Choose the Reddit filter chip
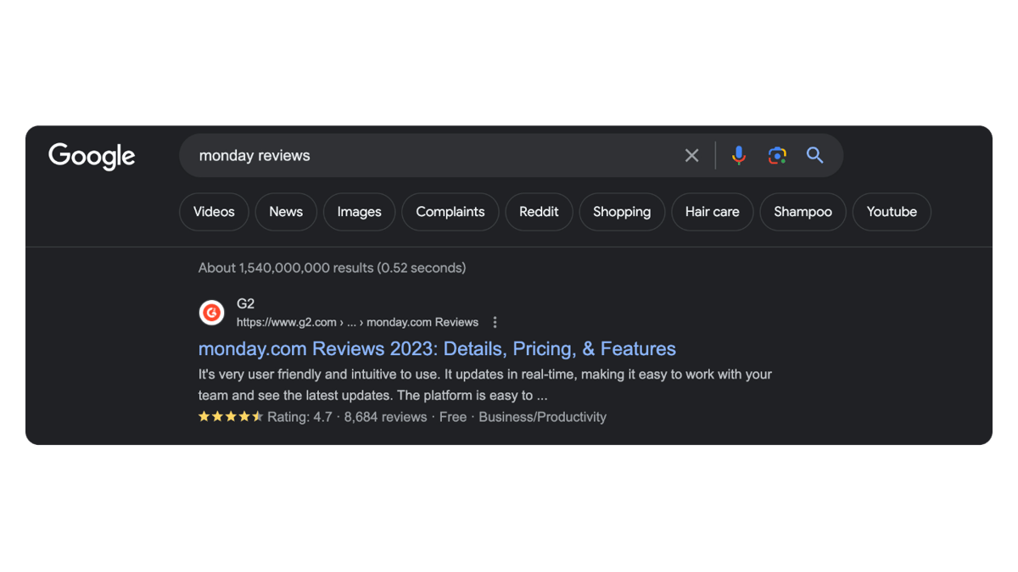The height and width of the screenshot is (572, 1018). coord(539,212)
